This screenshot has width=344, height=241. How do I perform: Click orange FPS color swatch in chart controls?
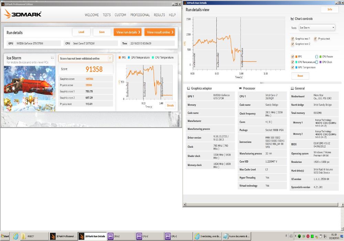click(x=297, y=56)
